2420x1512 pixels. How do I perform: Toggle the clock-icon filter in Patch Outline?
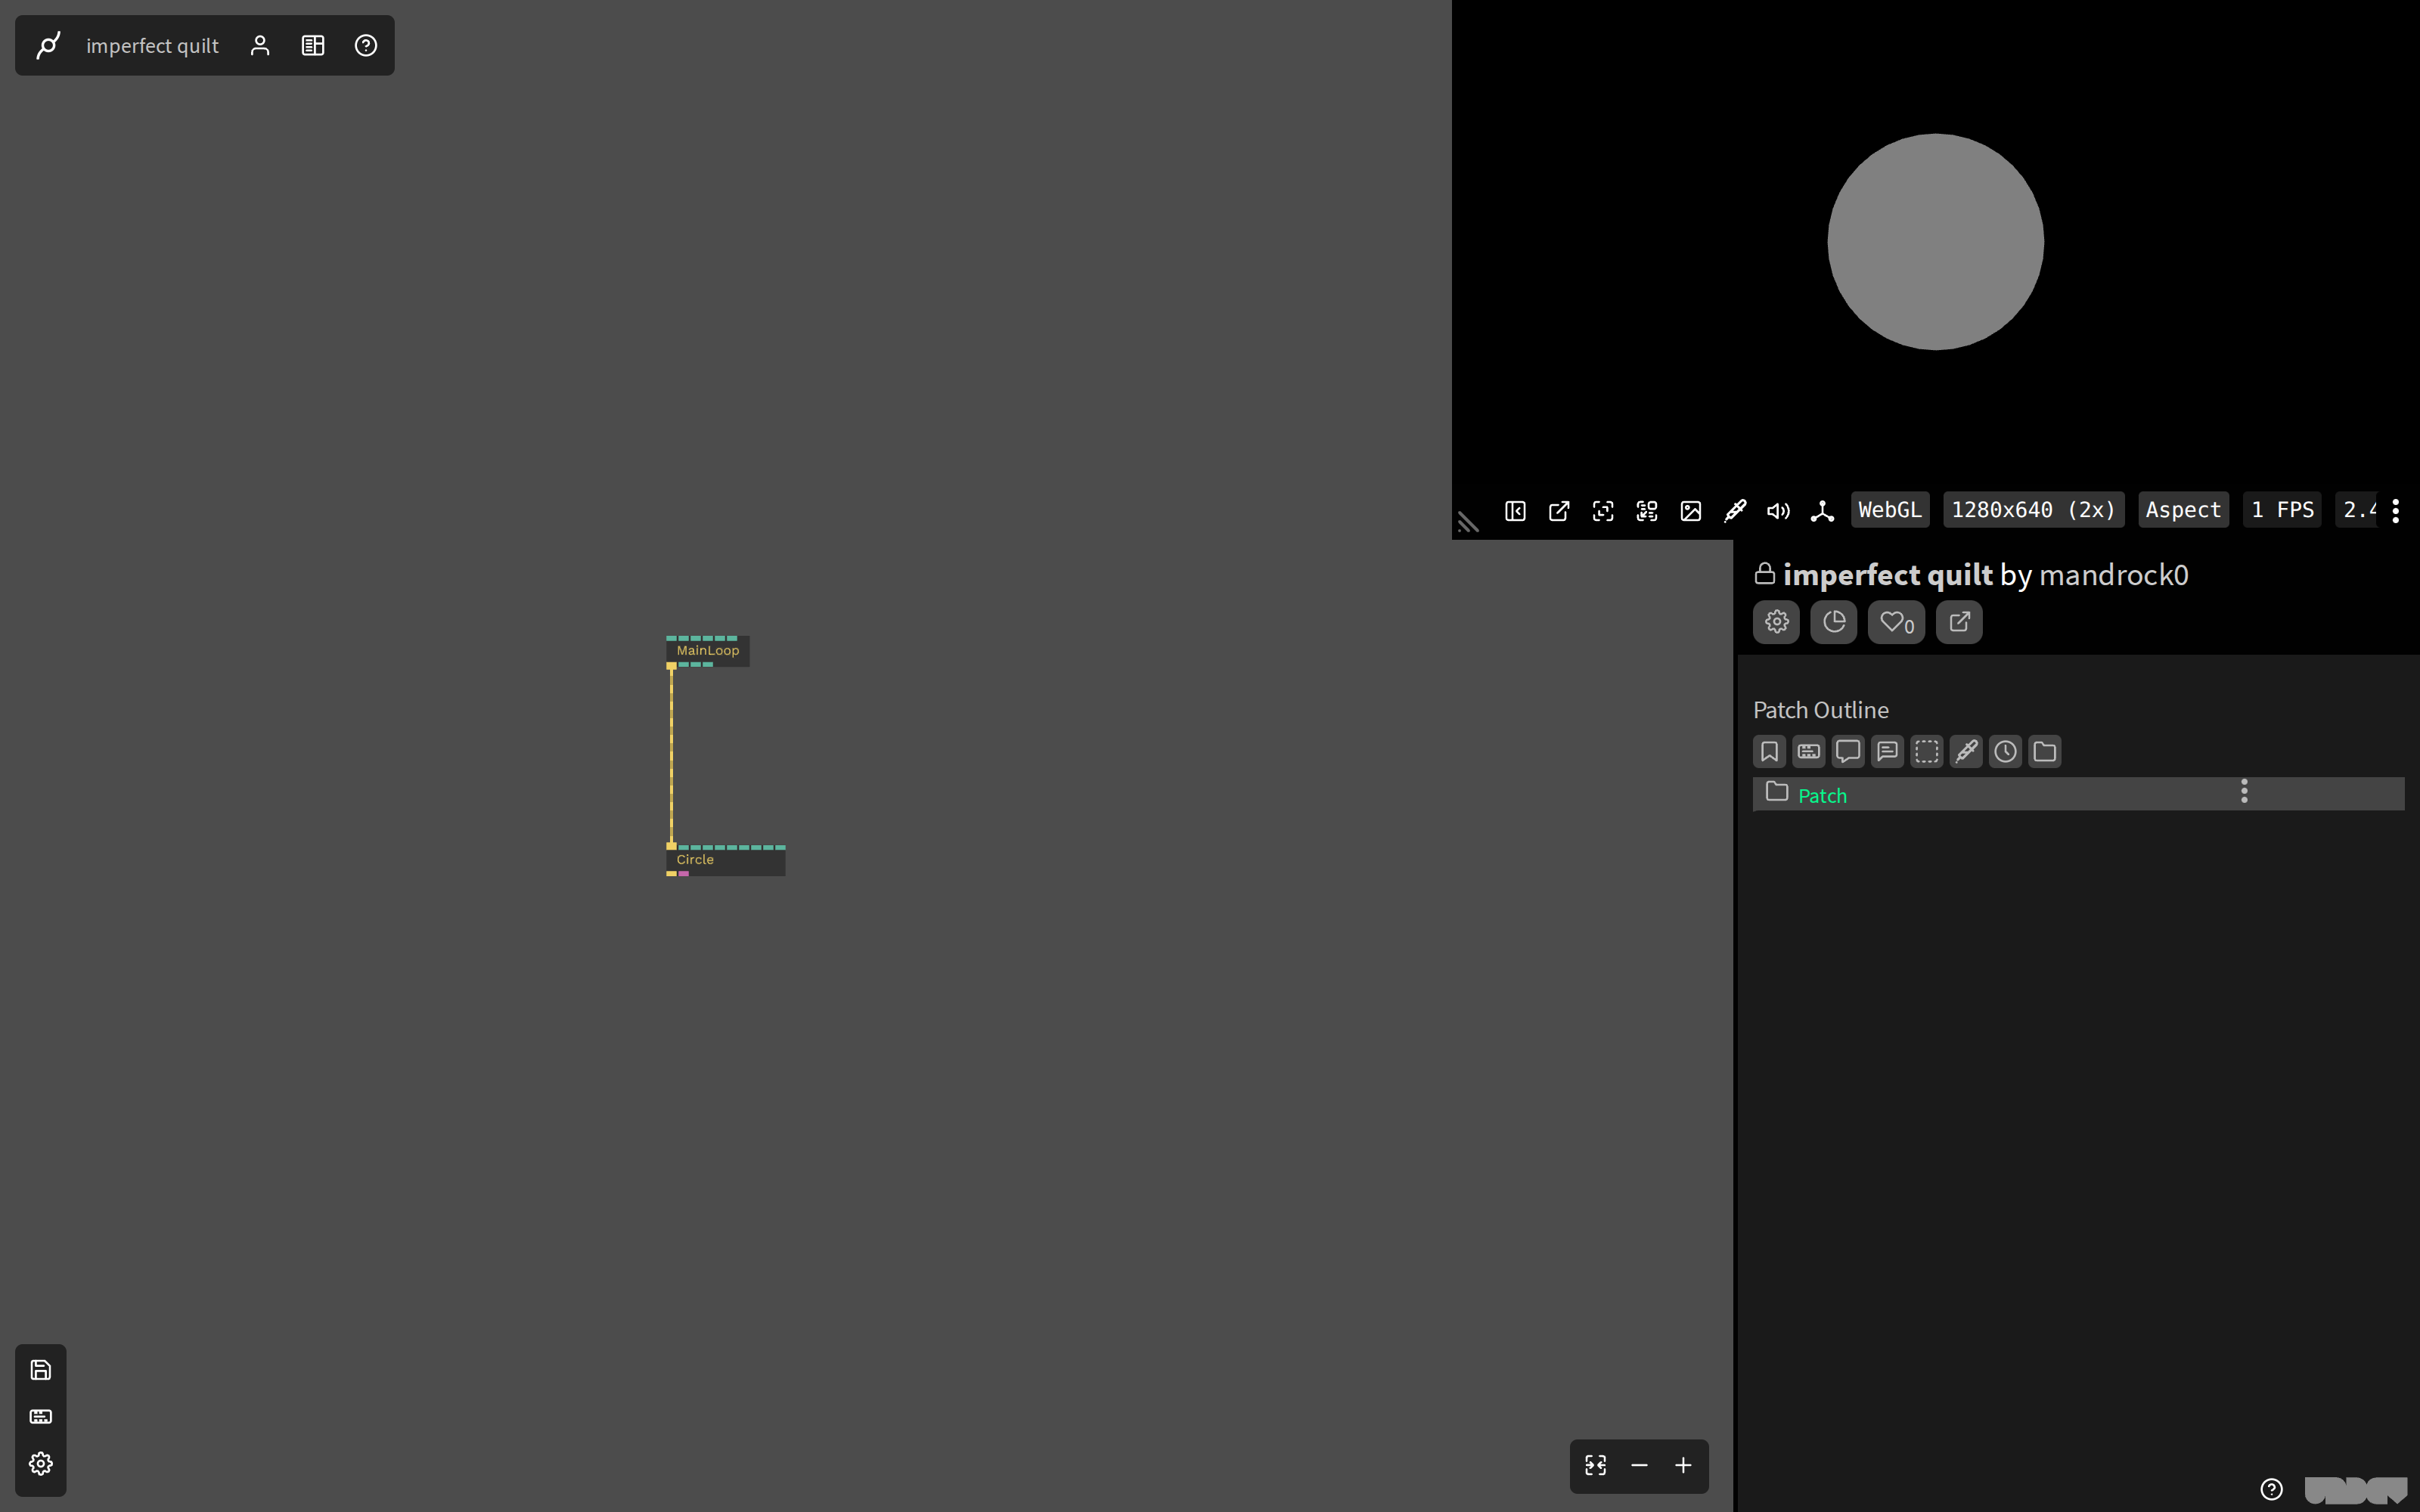click(2005, 751)
